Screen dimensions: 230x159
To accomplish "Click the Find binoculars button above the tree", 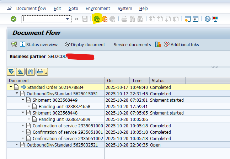I will click(31, 72).
